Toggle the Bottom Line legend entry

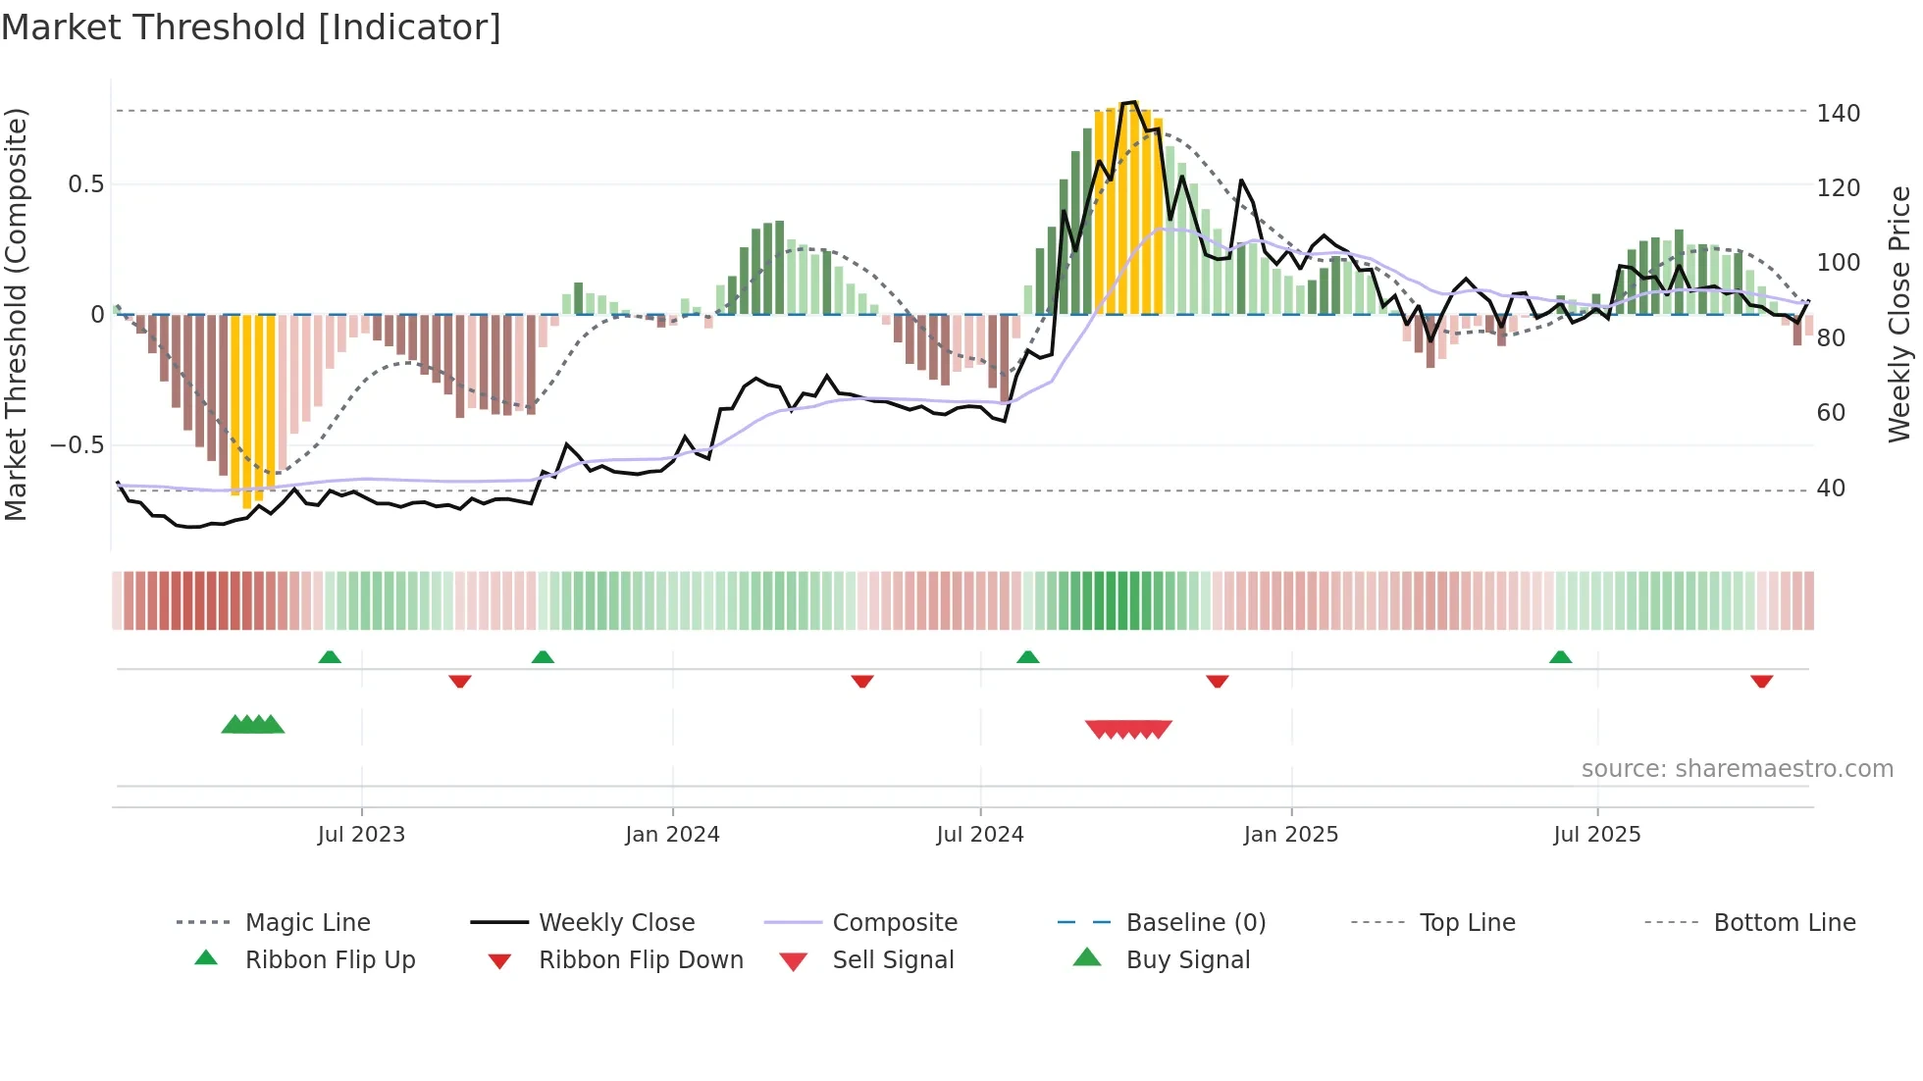(1784, 922)
